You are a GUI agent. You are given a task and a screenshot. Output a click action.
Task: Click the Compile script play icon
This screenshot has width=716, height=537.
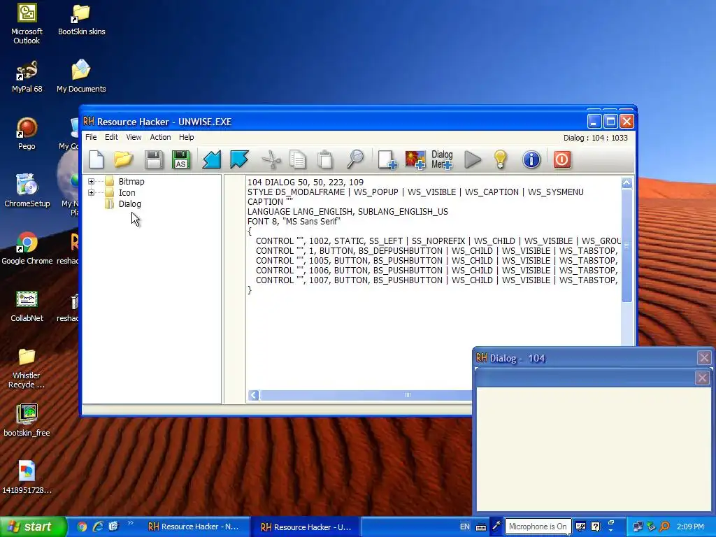pyautogui.click(x=473, y=159)
